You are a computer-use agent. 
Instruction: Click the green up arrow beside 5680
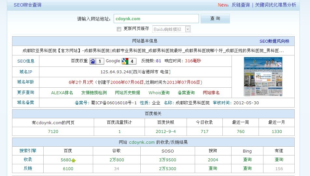(74, 160)
